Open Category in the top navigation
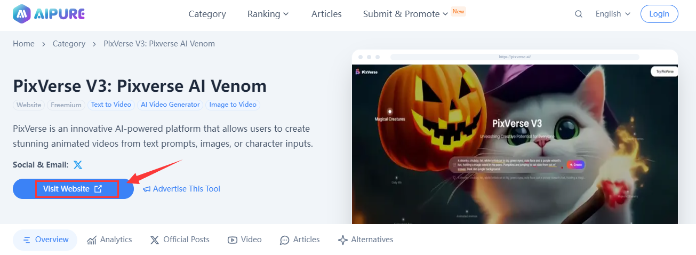The image size is (696, 255). [207, 14]
